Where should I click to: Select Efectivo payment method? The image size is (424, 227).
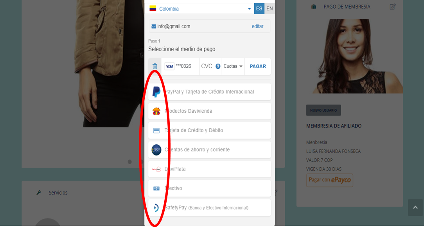click(210, 188)
